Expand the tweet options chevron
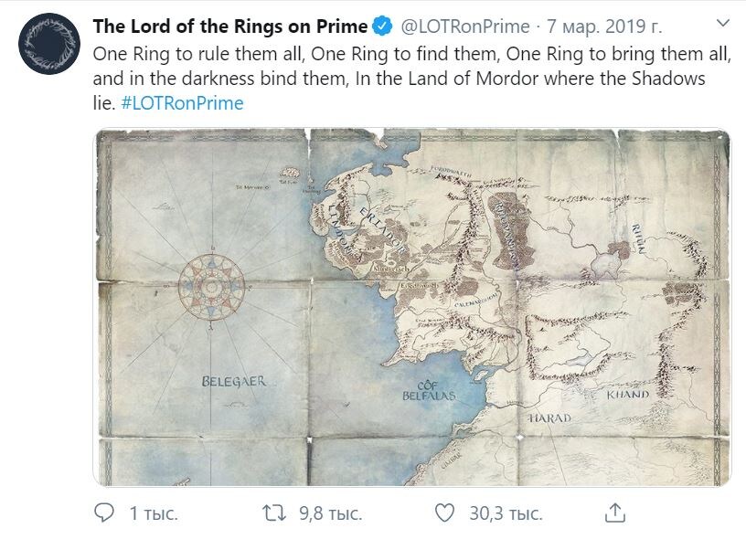 tap(721, 26)
